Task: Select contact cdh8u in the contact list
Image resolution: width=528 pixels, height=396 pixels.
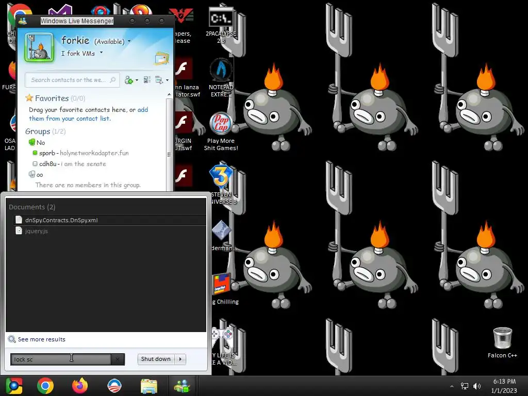Action: [70, 164]
